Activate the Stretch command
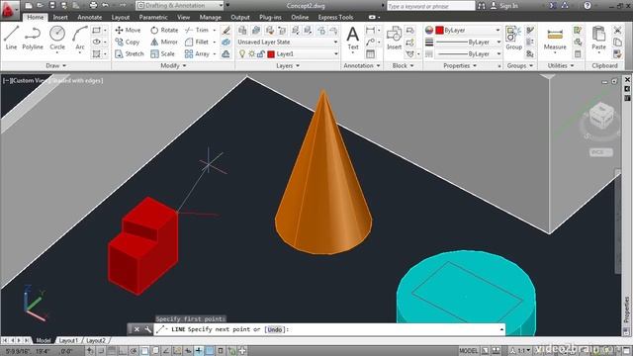 coord(130,53)
